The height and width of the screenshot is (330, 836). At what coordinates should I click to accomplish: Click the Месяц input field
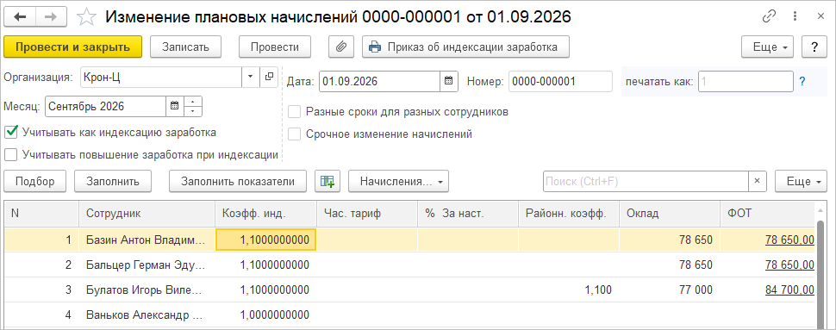pyautogui.click(x=105, y=106)
